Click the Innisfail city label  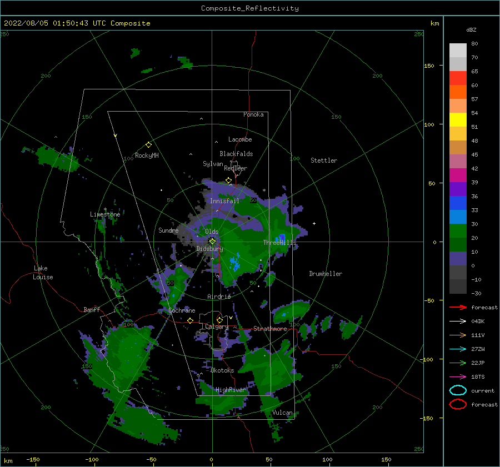pos(224,201)
